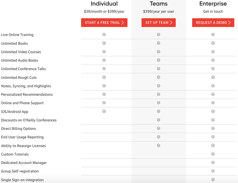238x183 pixels.
Task: Click the Start a Free Trial button
Action: coord(104,23)
